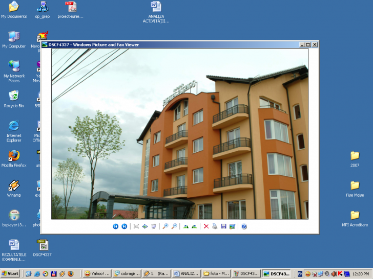Select ANALIZA ACTIVITĂȚII Word document icon
This screenshot has height=279, width=373.
pyautogui.click(x=156, y=12)
